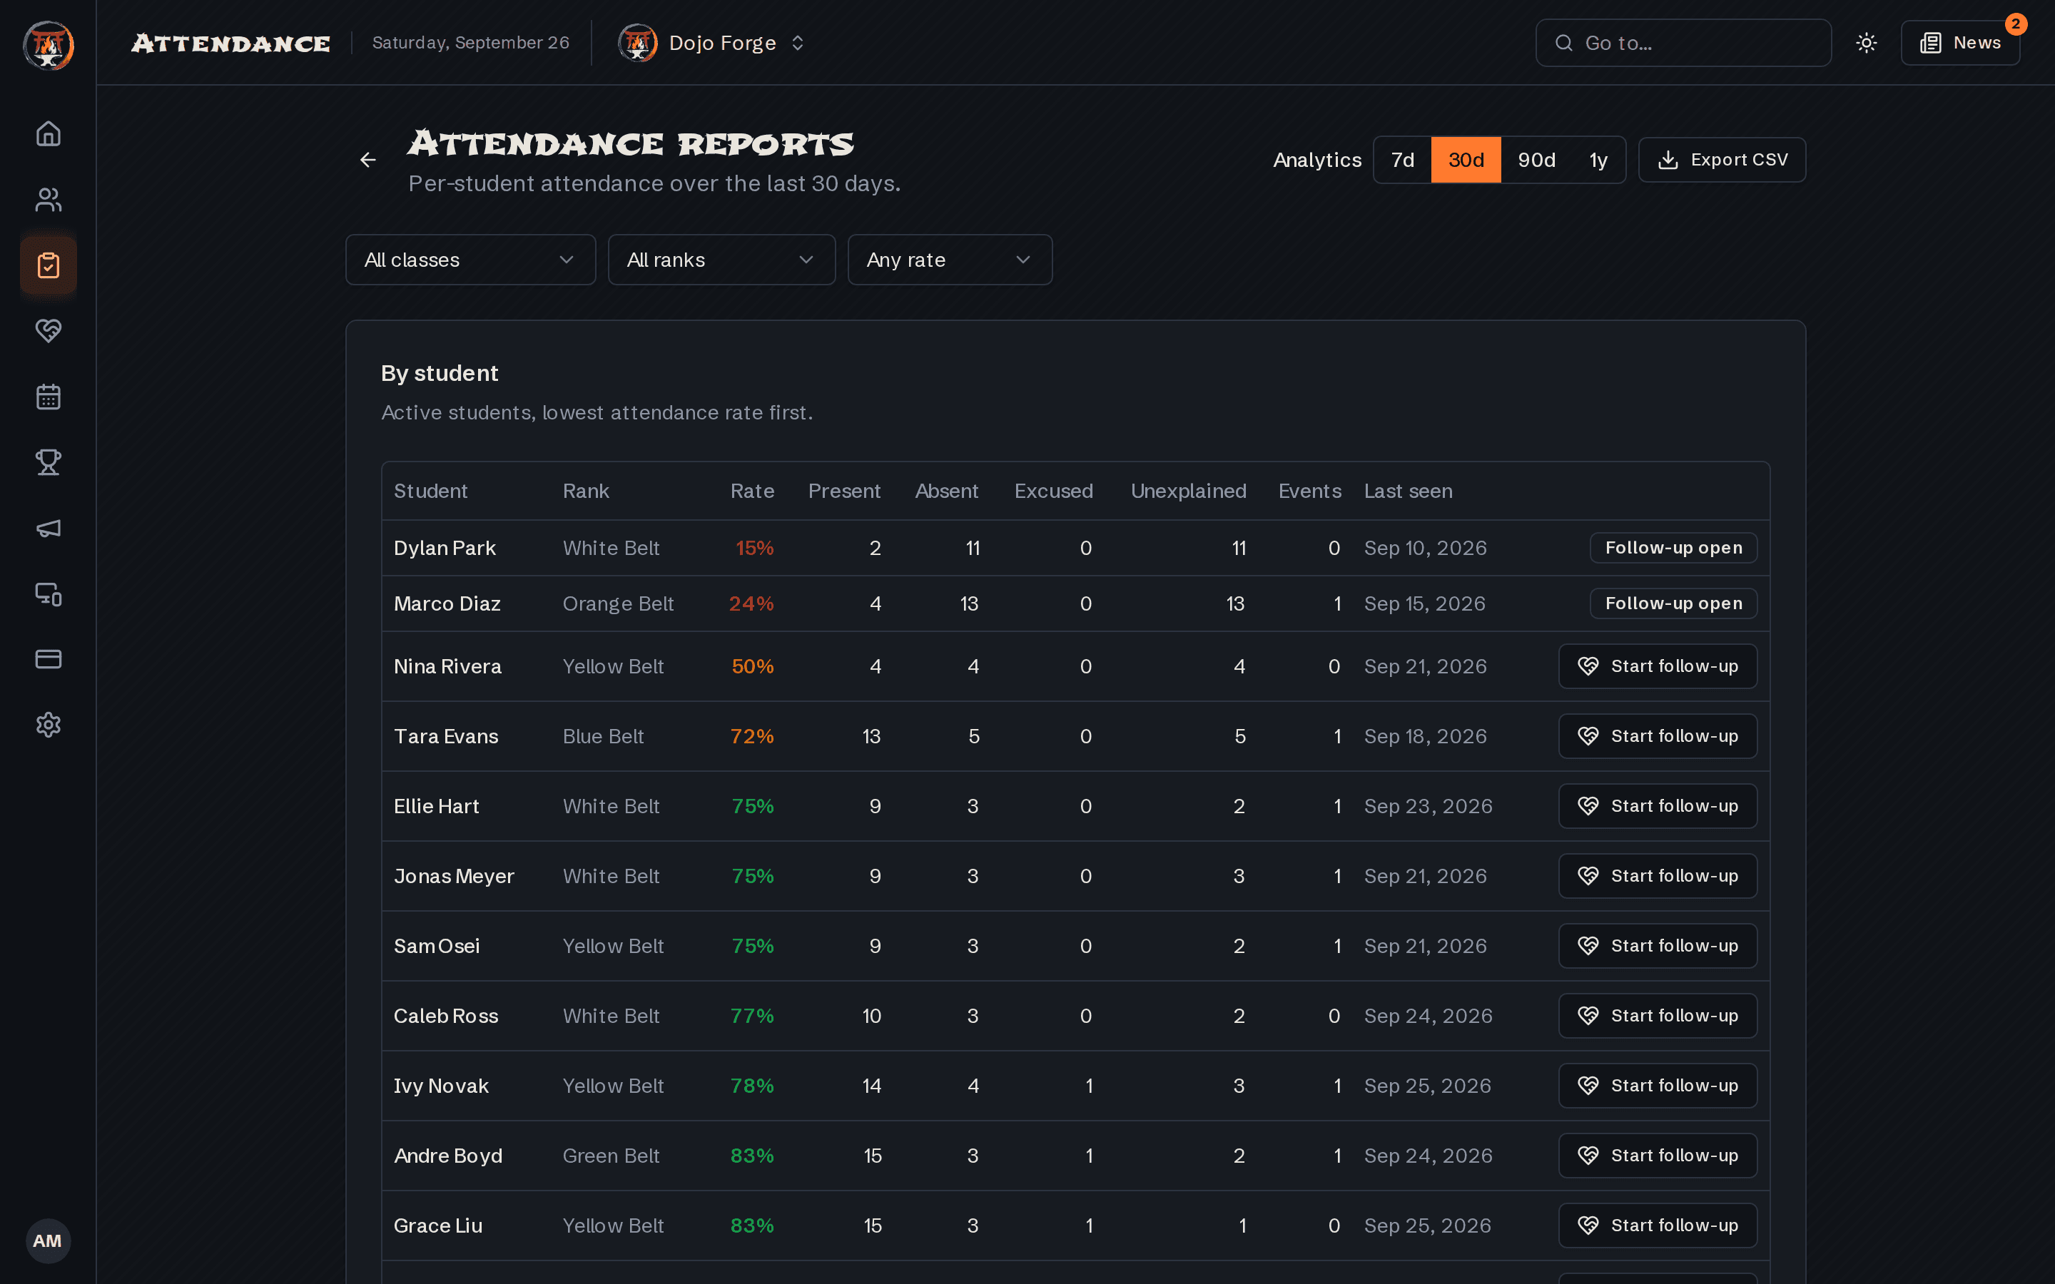Click Jonas Meyer's name
The image size is (2055, 1284).
click(455, 875)
